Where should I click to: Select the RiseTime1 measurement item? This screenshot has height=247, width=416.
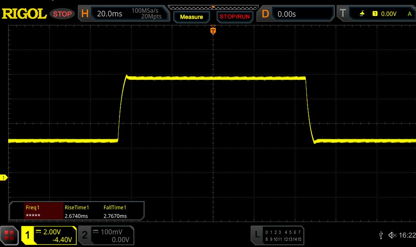[x=77, y=207]
